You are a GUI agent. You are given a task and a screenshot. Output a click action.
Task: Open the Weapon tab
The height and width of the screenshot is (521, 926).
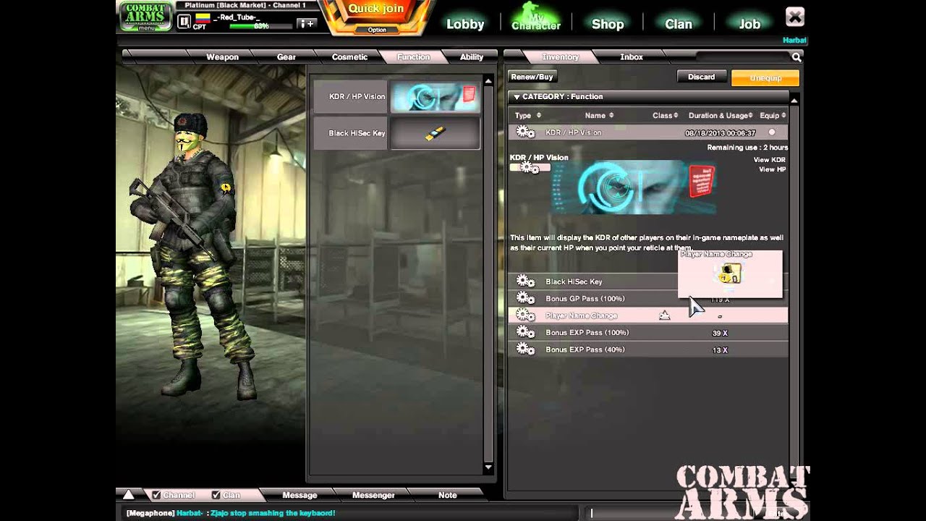(x=222, y=57)
